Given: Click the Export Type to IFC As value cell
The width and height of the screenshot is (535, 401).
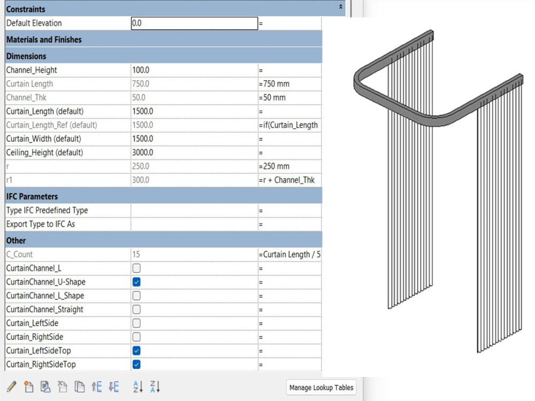Looking at the screenshot, I should 195,224.
